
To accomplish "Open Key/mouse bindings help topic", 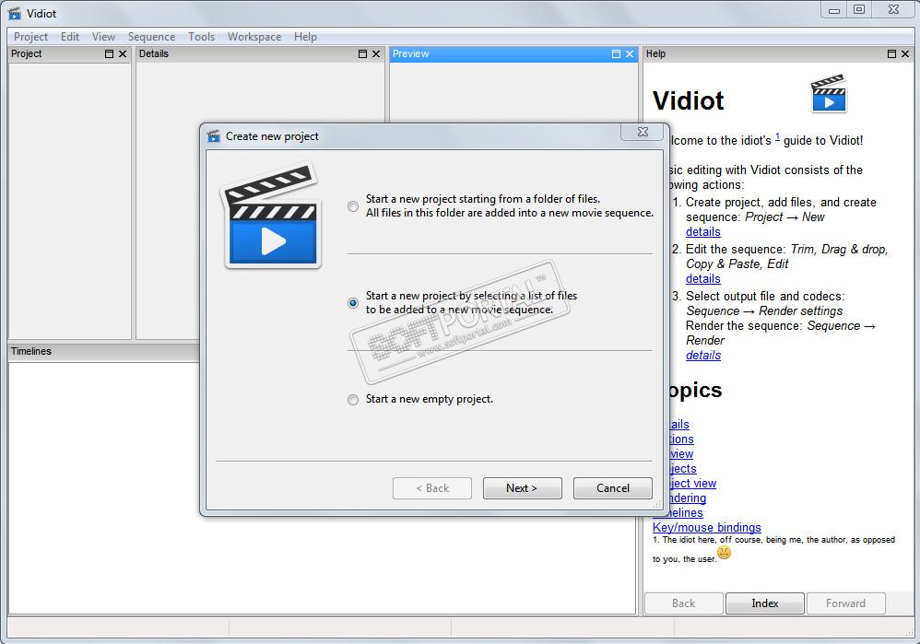I will tap(706, 527).
